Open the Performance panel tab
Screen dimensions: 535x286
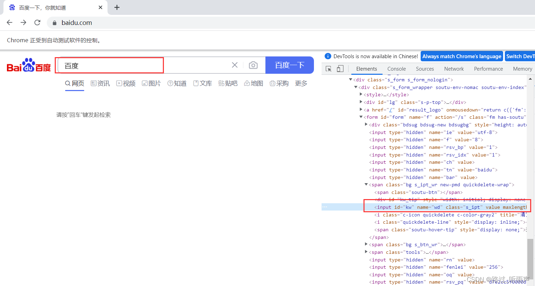tap(489, 69)
